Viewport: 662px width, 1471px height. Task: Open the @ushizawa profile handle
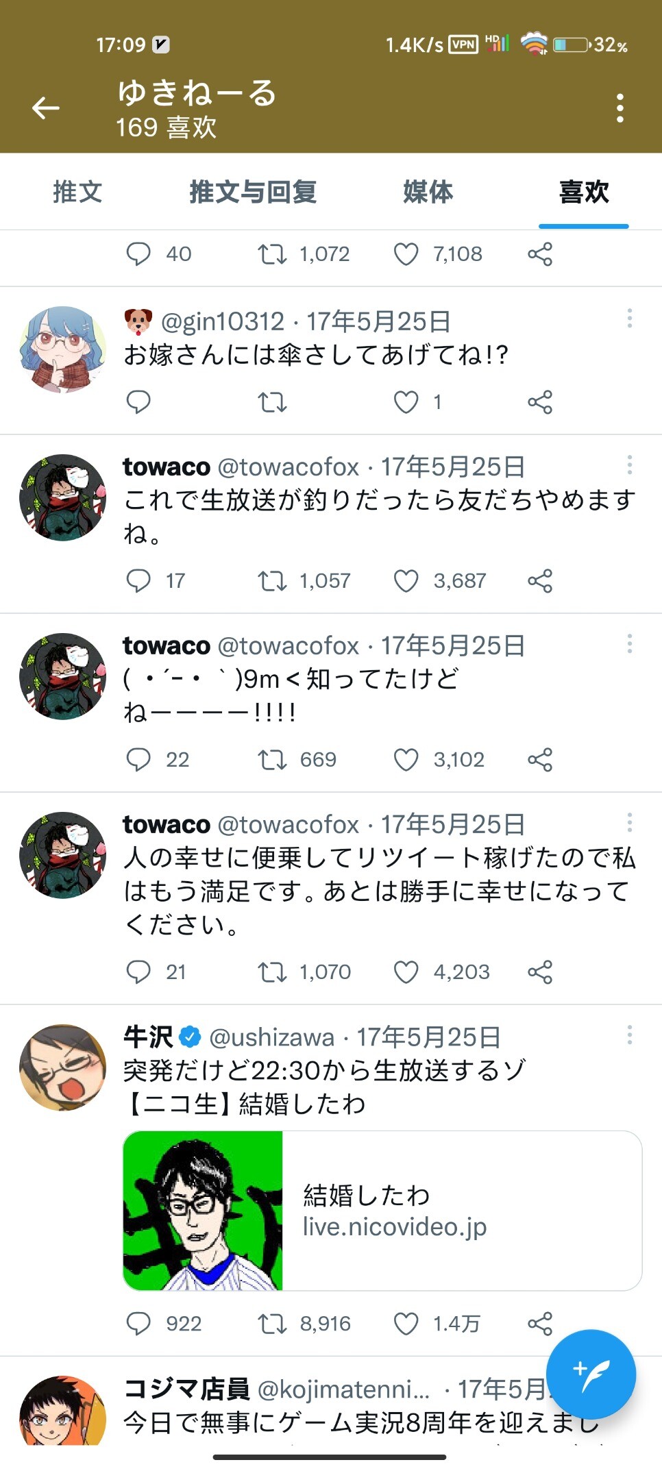point(271,1038)
